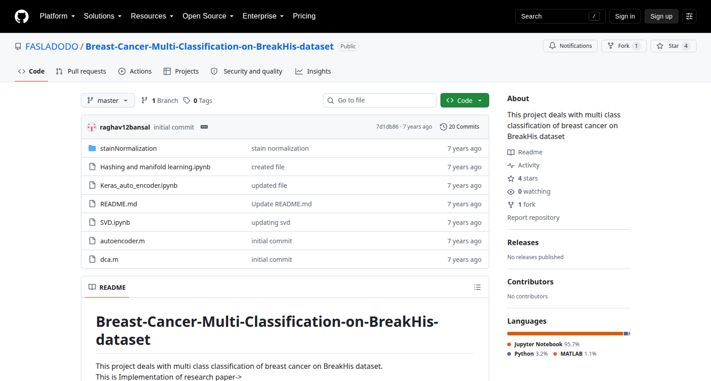Sign in to GitHub
711x381 pixels.
tap(625, 16)
